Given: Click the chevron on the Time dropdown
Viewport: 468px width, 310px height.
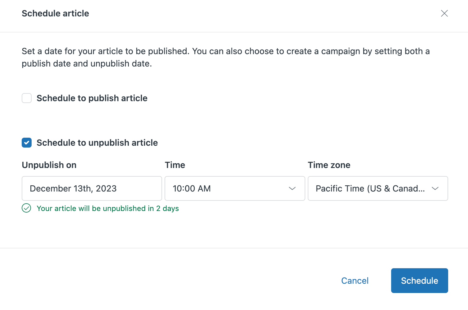Looking at the screenshot, I should tap(292, 188).
